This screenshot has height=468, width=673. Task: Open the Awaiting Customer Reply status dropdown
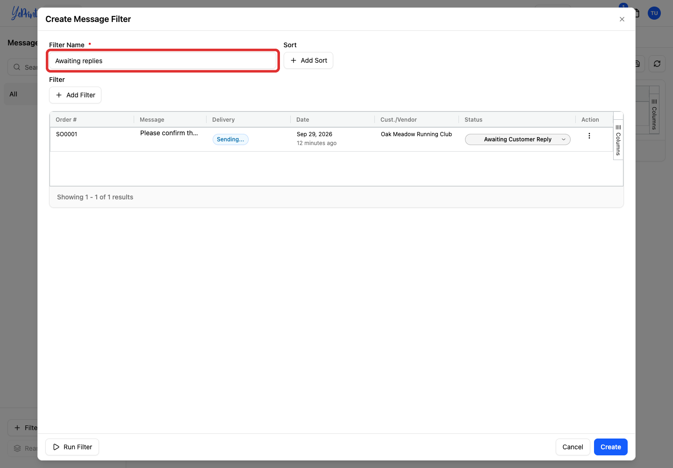click(x=518, y=139)
